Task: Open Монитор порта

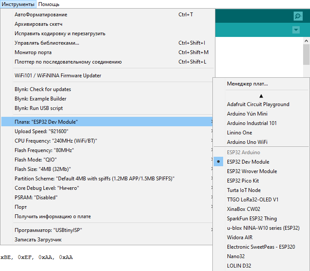Action: (x=33, y=52)
